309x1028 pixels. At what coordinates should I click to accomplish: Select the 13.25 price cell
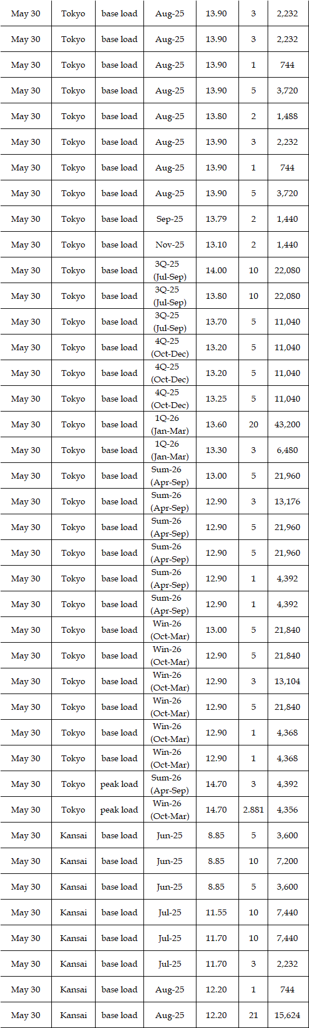[x=216, y=399]
